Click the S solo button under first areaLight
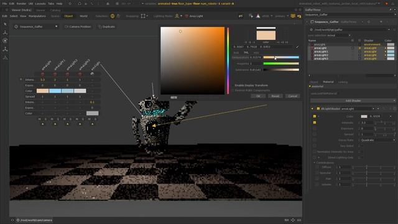Viewport: 398px width, 224px height. [x=45, y=119]
